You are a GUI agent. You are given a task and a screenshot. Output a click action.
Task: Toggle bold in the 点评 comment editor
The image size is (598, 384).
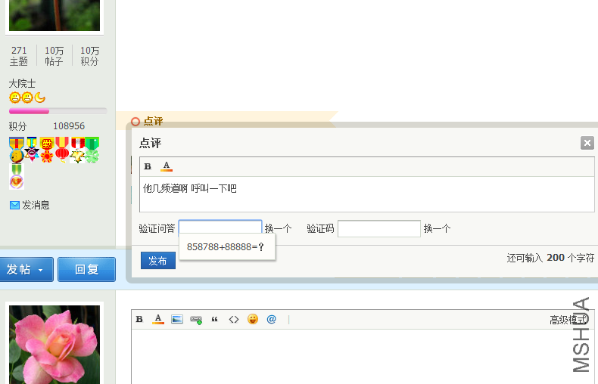click(x=148, y=166)
